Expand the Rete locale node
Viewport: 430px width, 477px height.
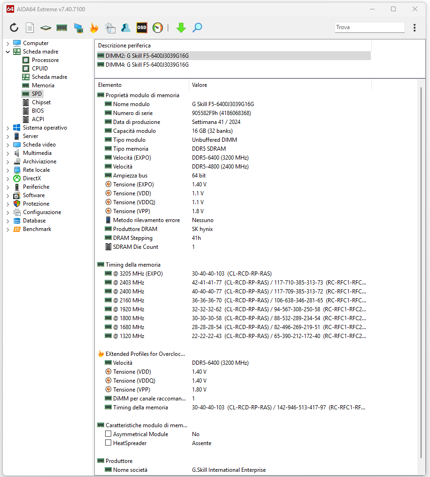click(8, 170)
